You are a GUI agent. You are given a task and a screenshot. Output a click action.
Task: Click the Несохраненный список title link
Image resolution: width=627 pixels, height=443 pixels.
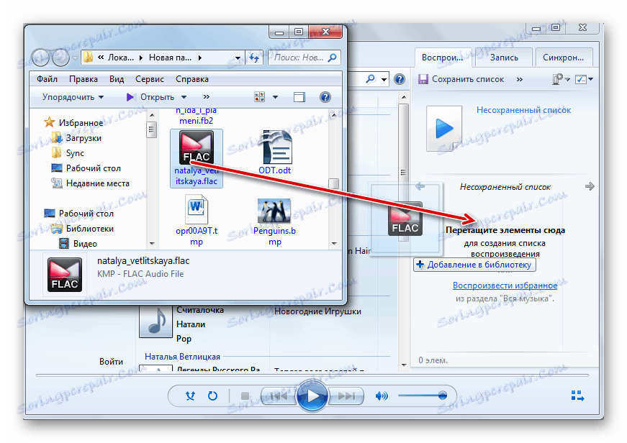point(523,110)
